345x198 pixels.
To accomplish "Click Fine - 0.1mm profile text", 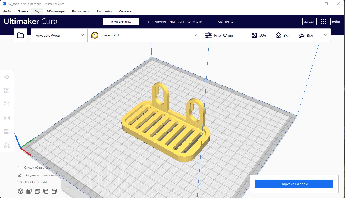I will point(224,35).
